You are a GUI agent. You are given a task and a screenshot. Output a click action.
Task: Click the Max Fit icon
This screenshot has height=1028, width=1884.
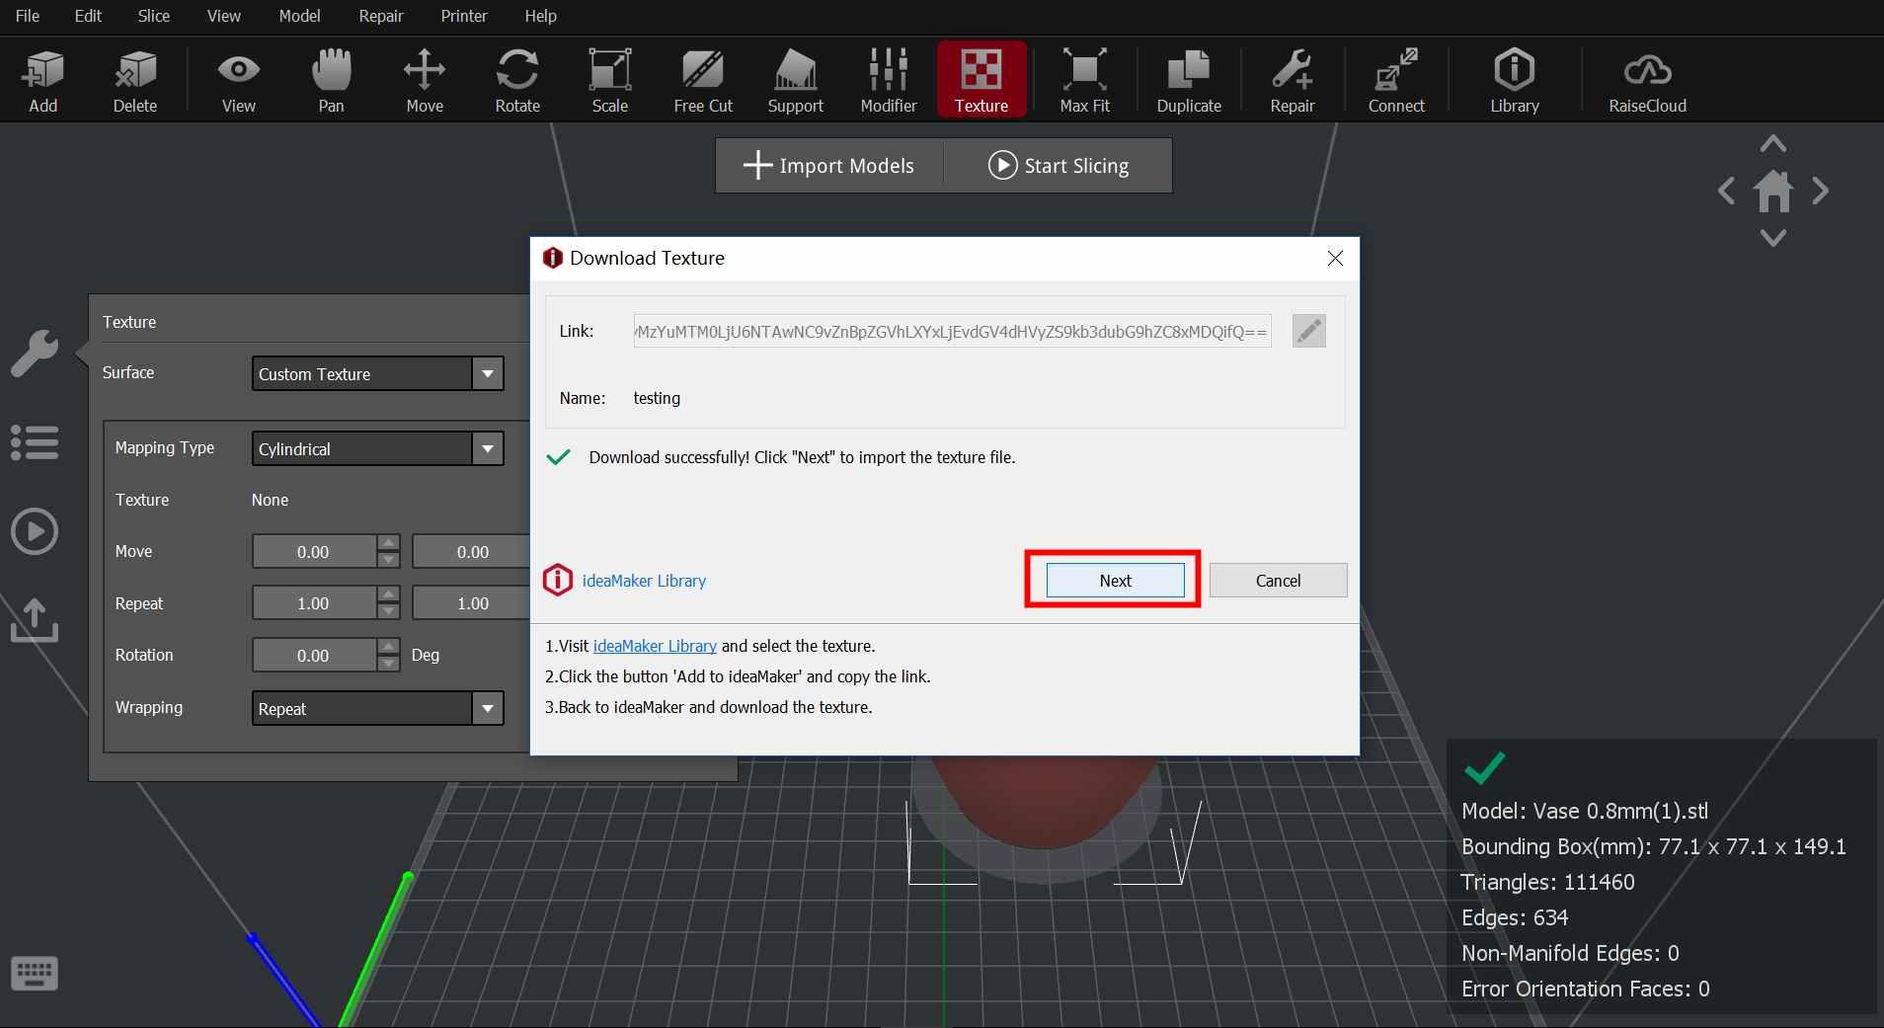1083,79
